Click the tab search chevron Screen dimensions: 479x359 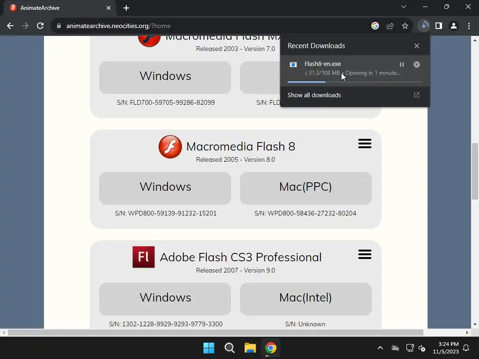(x=404, y=7)
